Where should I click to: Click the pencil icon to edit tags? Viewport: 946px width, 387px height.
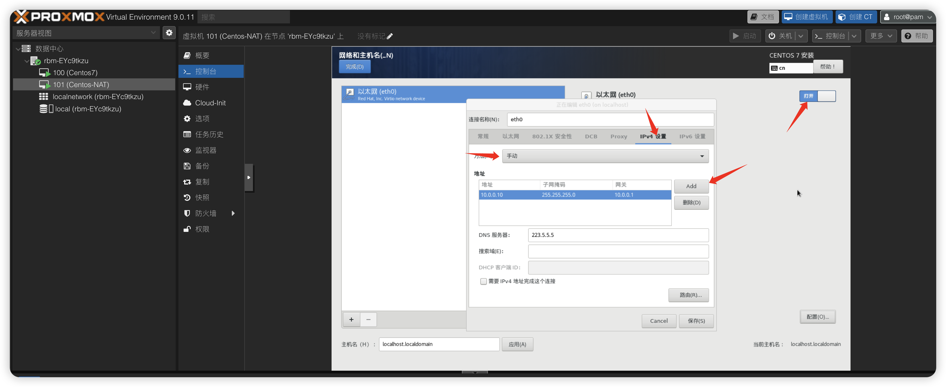pos(390,36)
